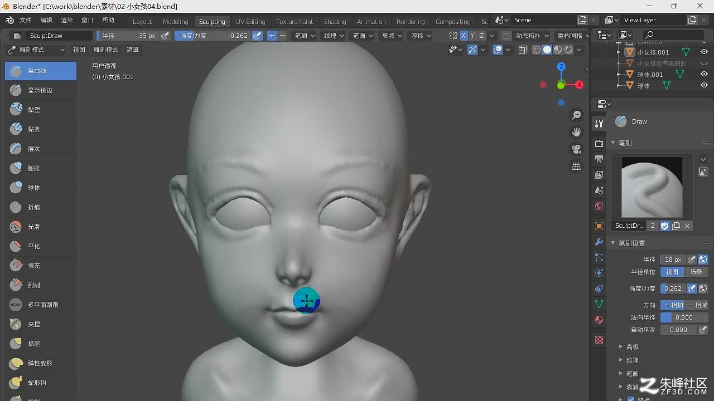Set direction to 相加 add

[x=673, y=305]
